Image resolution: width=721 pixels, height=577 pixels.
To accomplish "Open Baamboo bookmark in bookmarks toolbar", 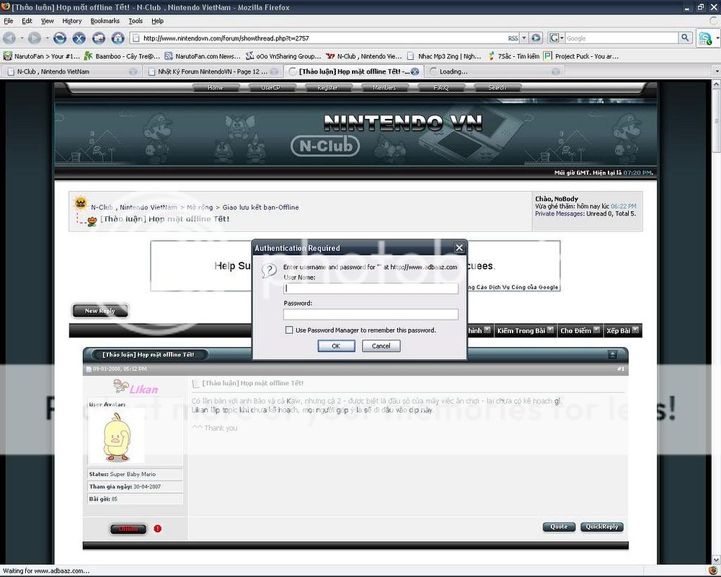I will click(123, 56).
